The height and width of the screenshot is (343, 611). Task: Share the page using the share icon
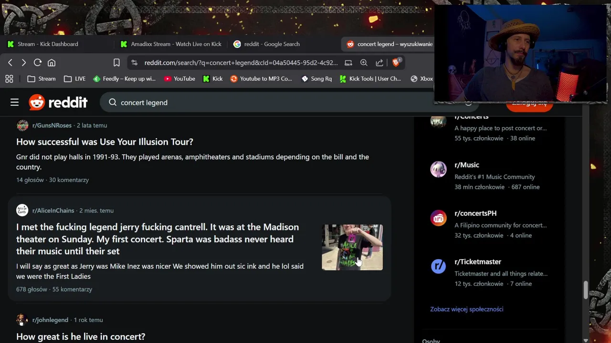tap(379, 62)
